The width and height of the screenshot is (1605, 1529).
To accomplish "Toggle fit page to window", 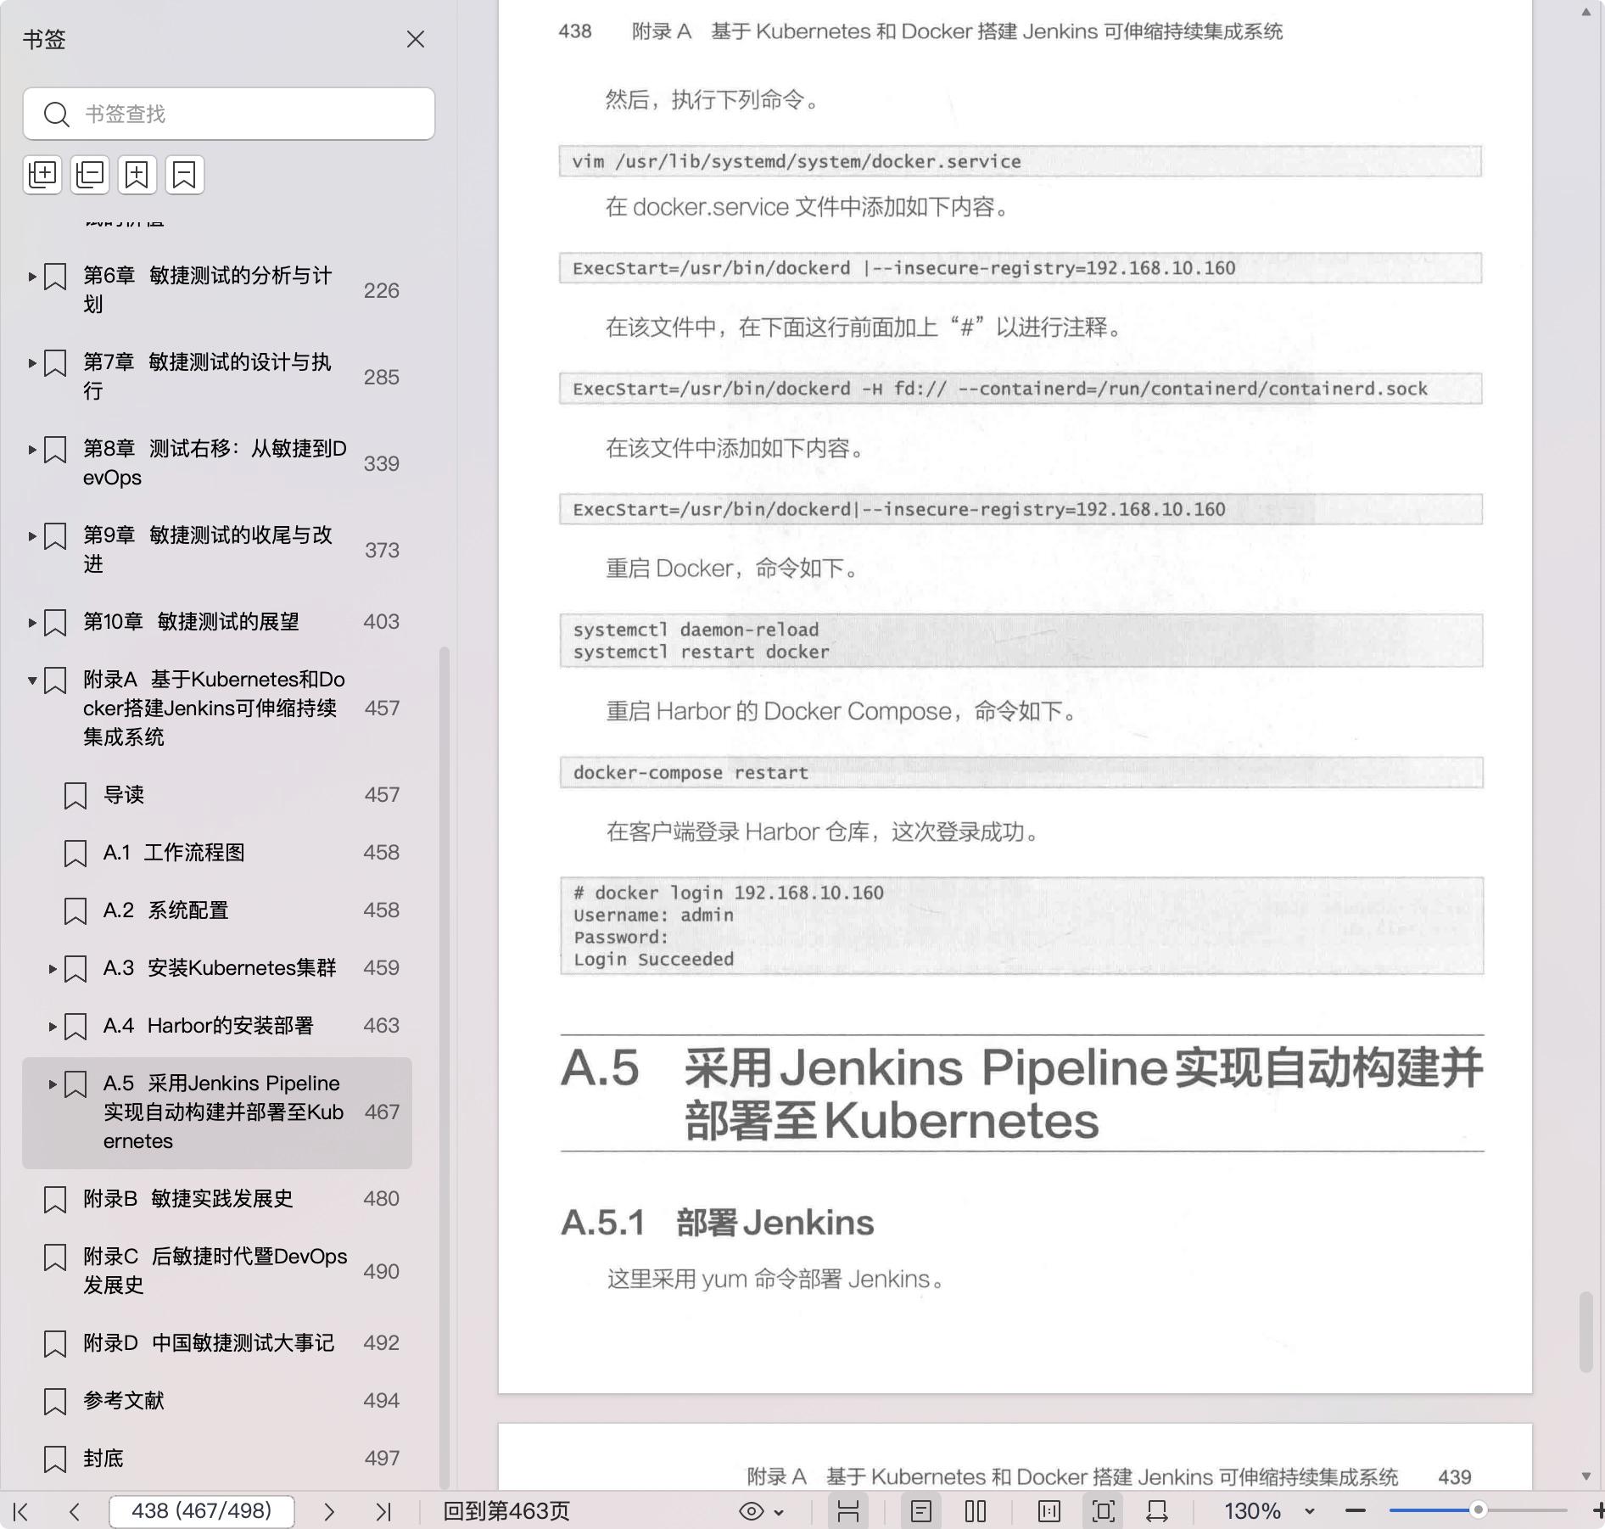I will pyautogui.click(x=1103, y=1511).
